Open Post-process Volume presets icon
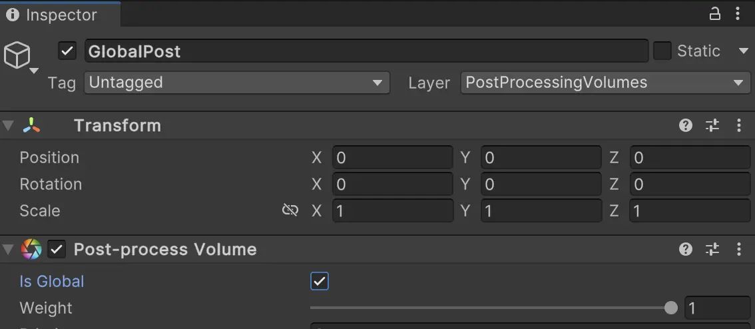This screenshot has width=755, height=329. click(x=712, y=249)
